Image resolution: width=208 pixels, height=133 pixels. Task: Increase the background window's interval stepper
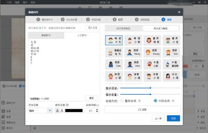click(203, 65)
